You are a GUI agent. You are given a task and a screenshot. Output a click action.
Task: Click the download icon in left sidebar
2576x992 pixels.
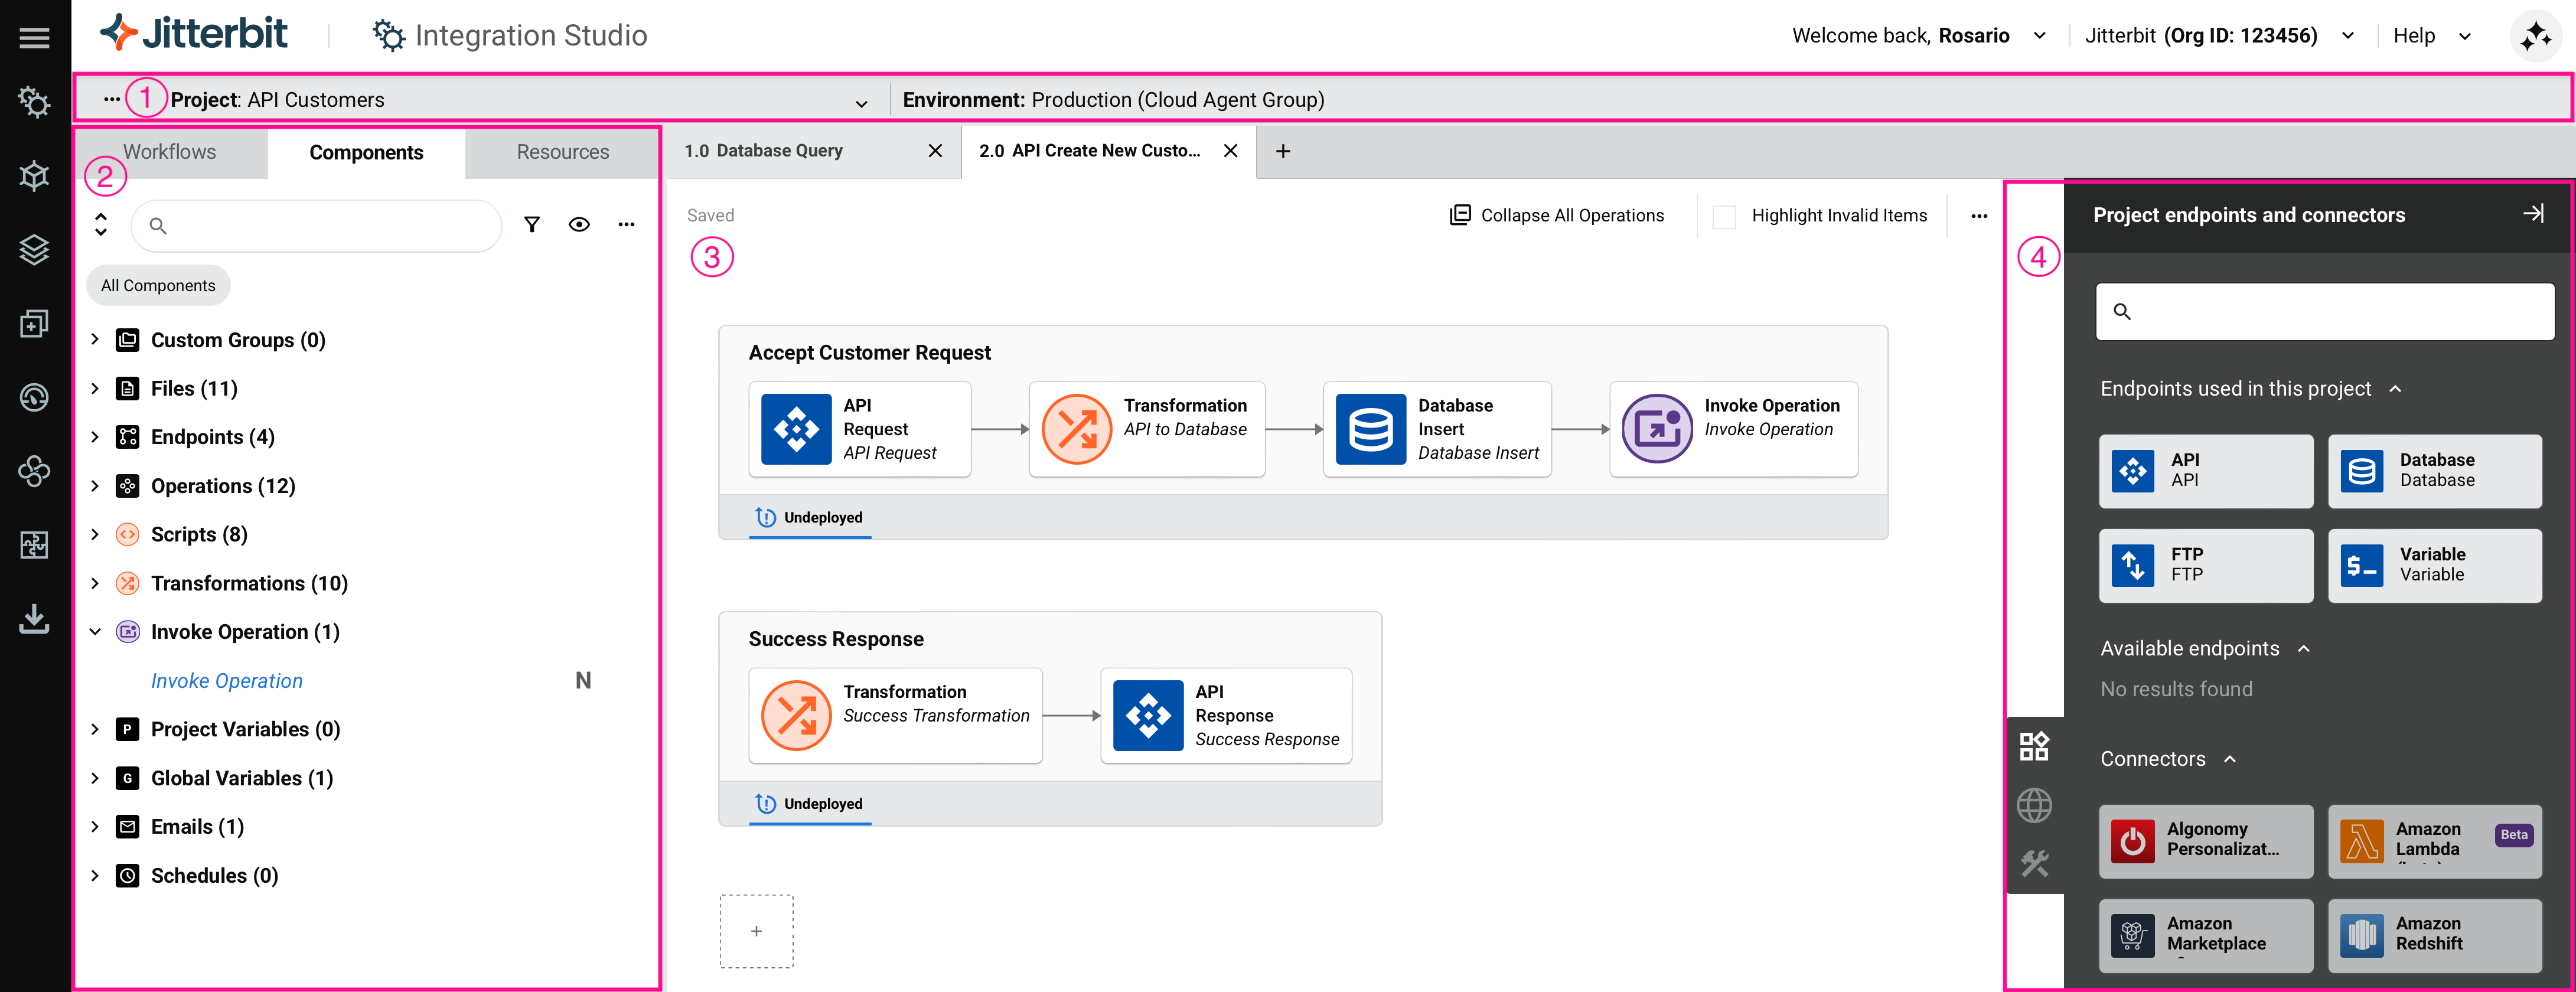click(x=34, y=619)
